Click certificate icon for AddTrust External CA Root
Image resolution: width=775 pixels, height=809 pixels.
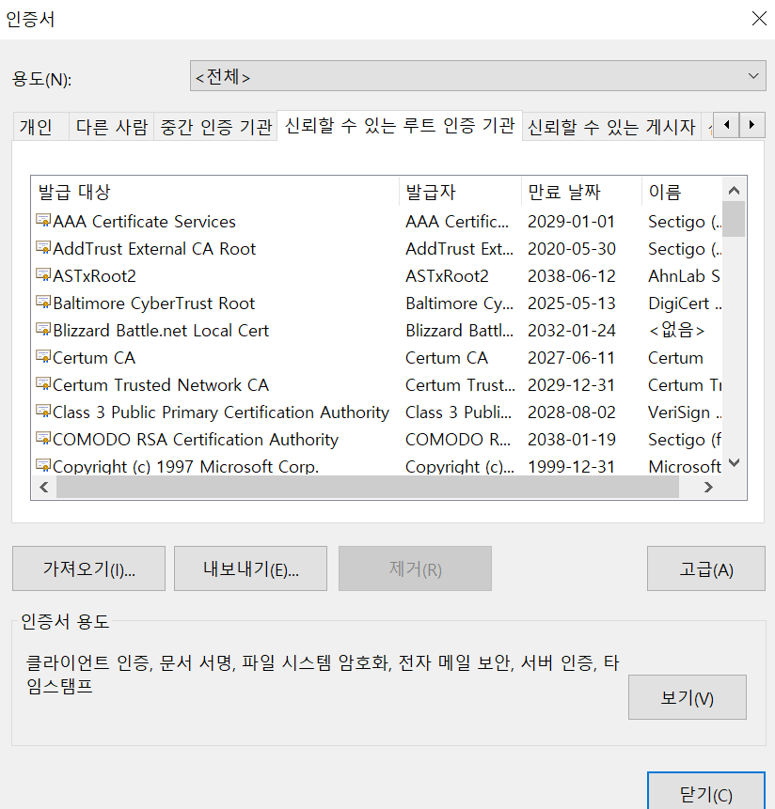pos(43,248)
